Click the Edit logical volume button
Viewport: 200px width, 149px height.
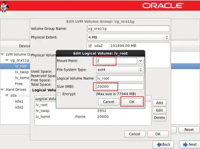tap(160, 110)
